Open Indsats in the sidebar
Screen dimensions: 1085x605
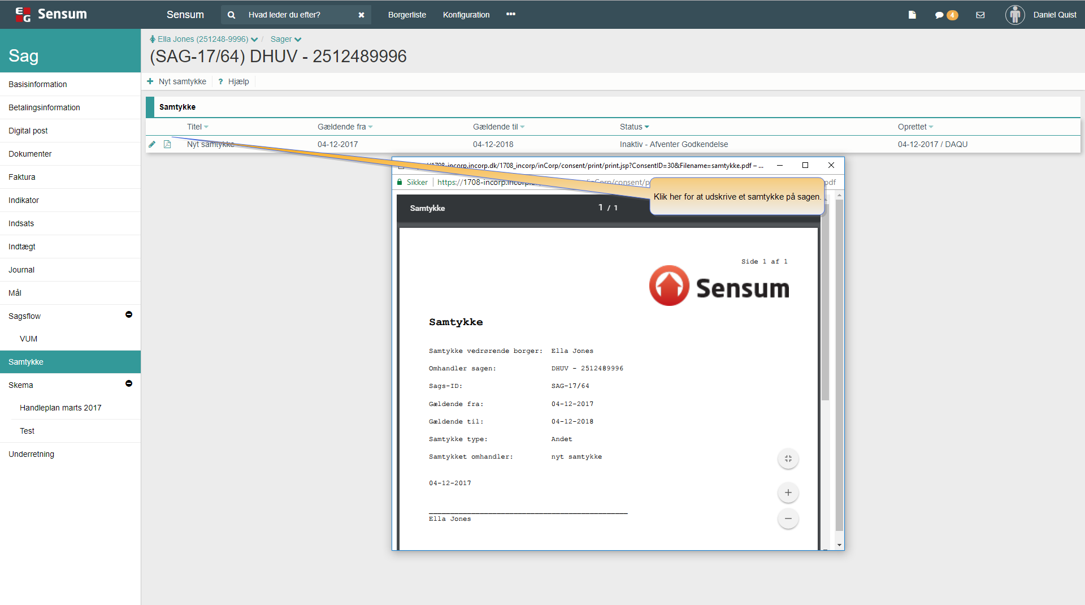click(x=70, y=223)
